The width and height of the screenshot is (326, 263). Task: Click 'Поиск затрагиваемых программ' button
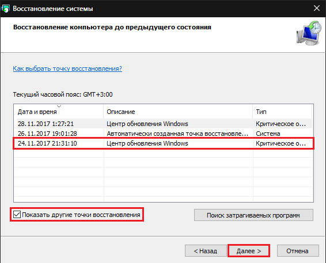point(253,215)
